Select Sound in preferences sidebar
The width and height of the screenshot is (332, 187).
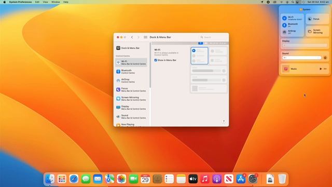coord(131,116)
